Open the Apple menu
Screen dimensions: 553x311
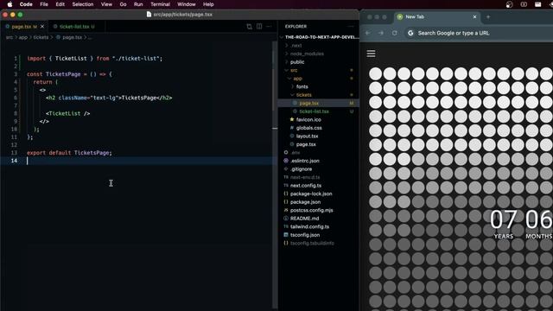pyautogui.click(x=10, y=4)
